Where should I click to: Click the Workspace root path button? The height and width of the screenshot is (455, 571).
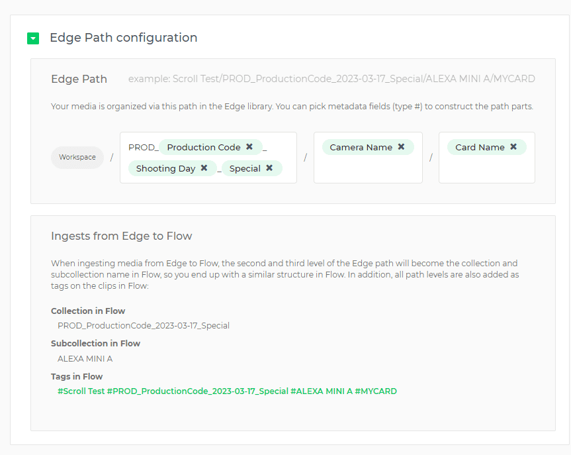77,158
